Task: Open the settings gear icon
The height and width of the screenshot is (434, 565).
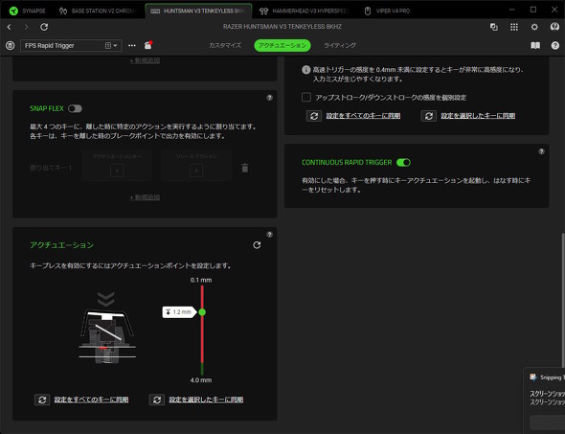Action: tap(534, 27)
